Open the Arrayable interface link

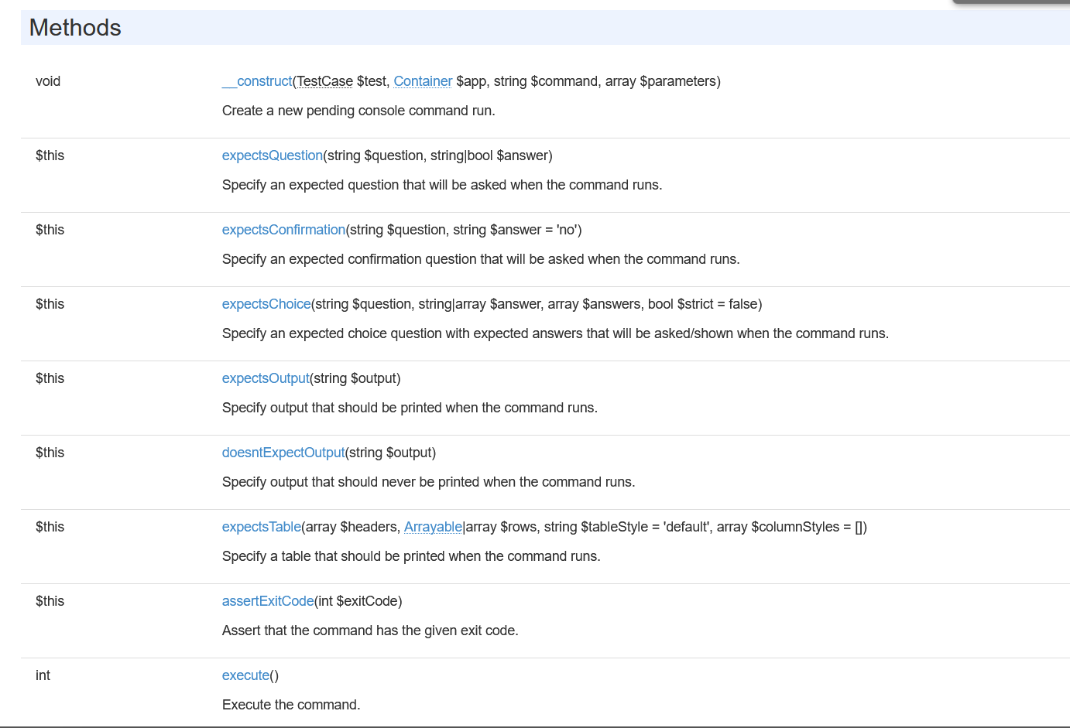pos(433,527)
